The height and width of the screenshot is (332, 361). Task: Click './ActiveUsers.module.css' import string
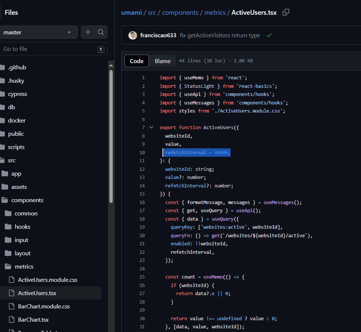pos(247,111)
